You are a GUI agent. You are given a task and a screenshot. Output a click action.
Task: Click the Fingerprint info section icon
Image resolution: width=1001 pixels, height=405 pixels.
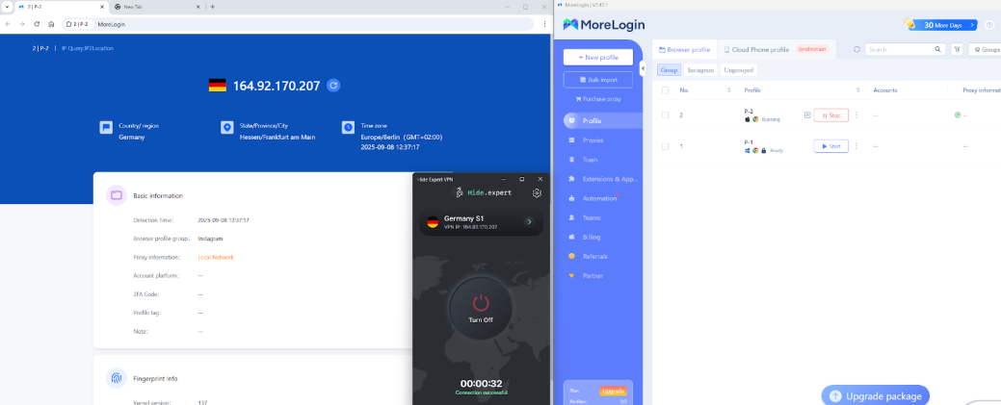[x=117, y=378]
